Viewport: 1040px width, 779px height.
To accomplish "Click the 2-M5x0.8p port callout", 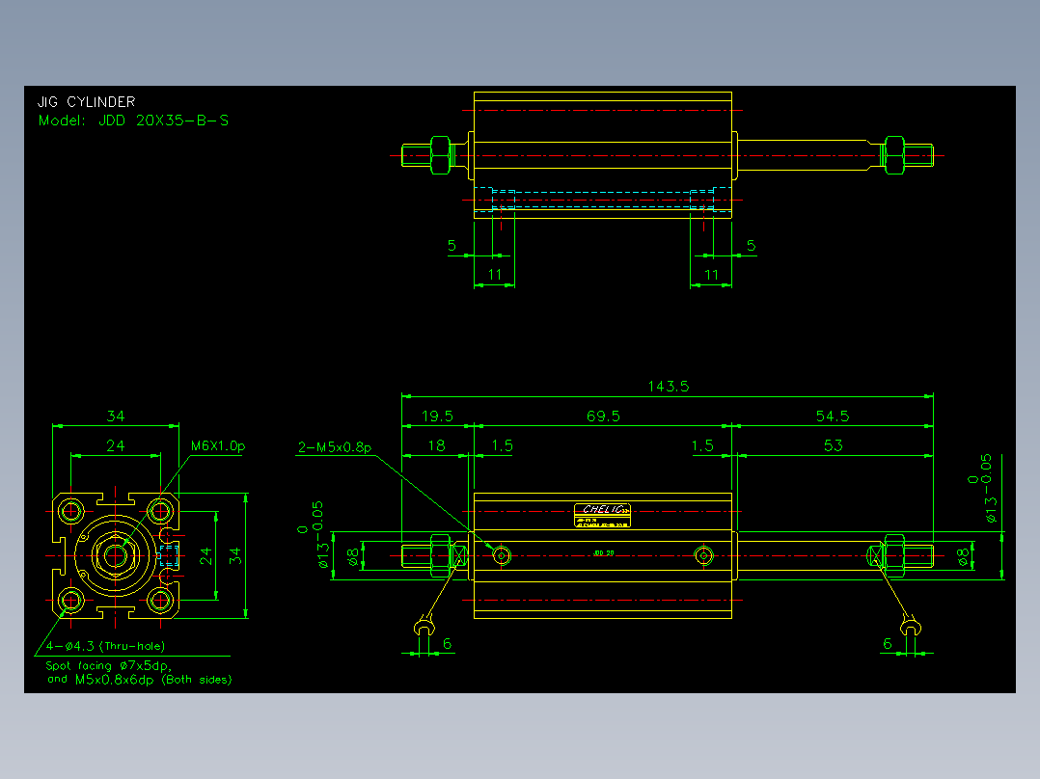I will pyautogui.click(x=334, y=447).
